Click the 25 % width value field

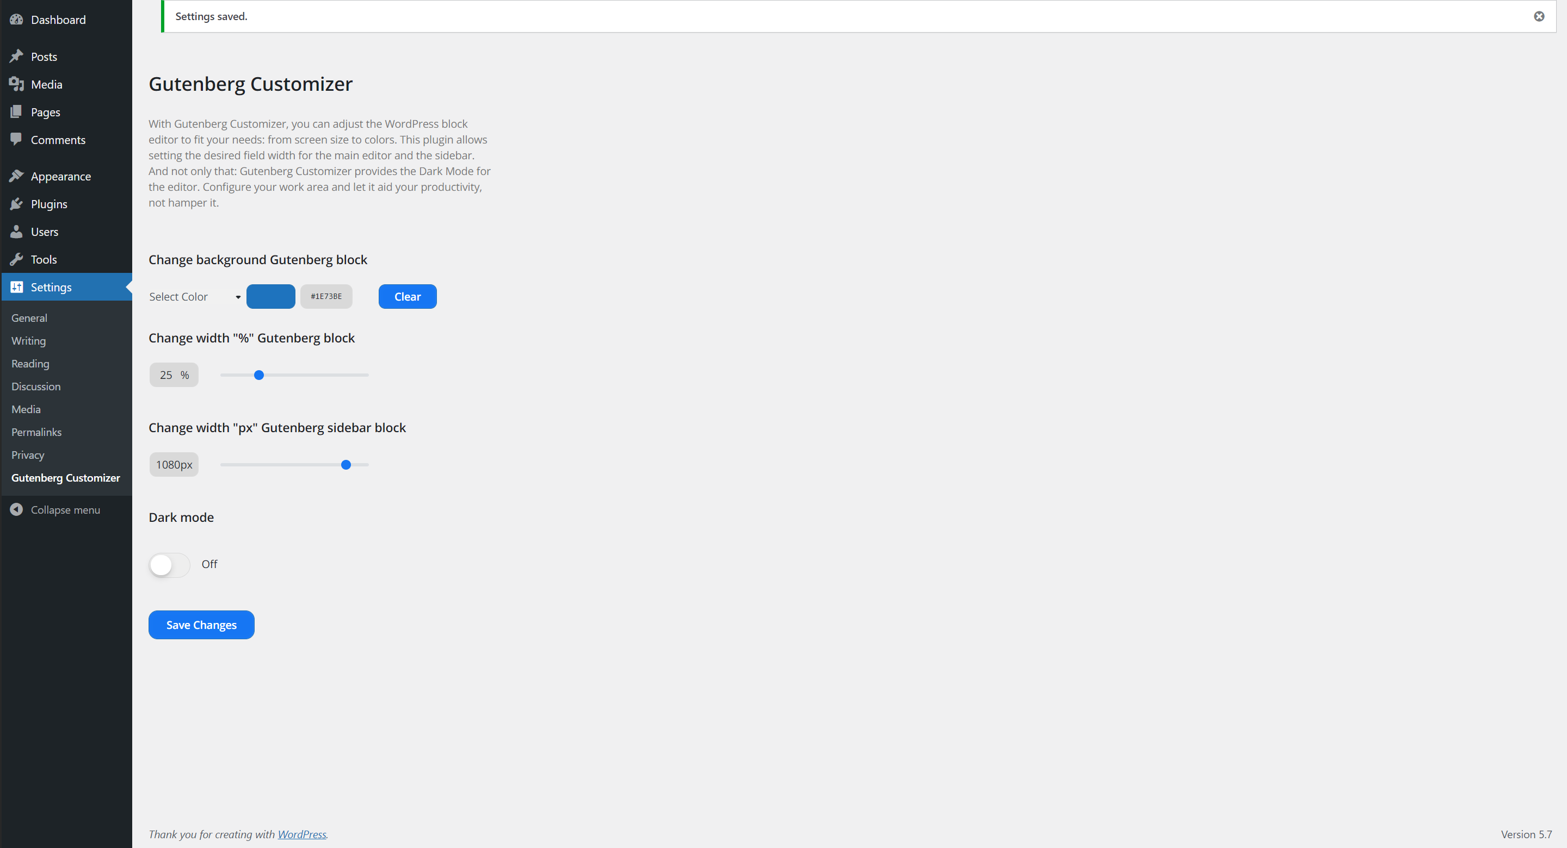click(x=174, y=375)
